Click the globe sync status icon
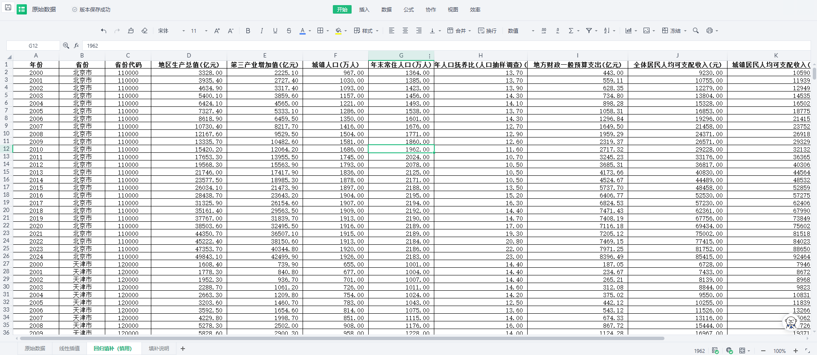The width and height of the screenshot is (817, 355). (729, 351)
